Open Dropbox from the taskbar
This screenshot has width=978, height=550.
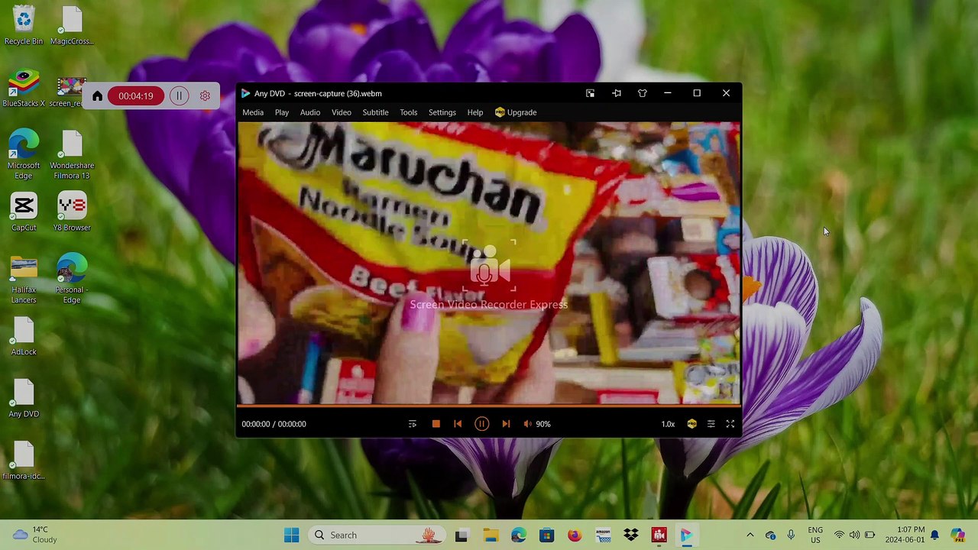pyautogui.click(x=631, y=535)
